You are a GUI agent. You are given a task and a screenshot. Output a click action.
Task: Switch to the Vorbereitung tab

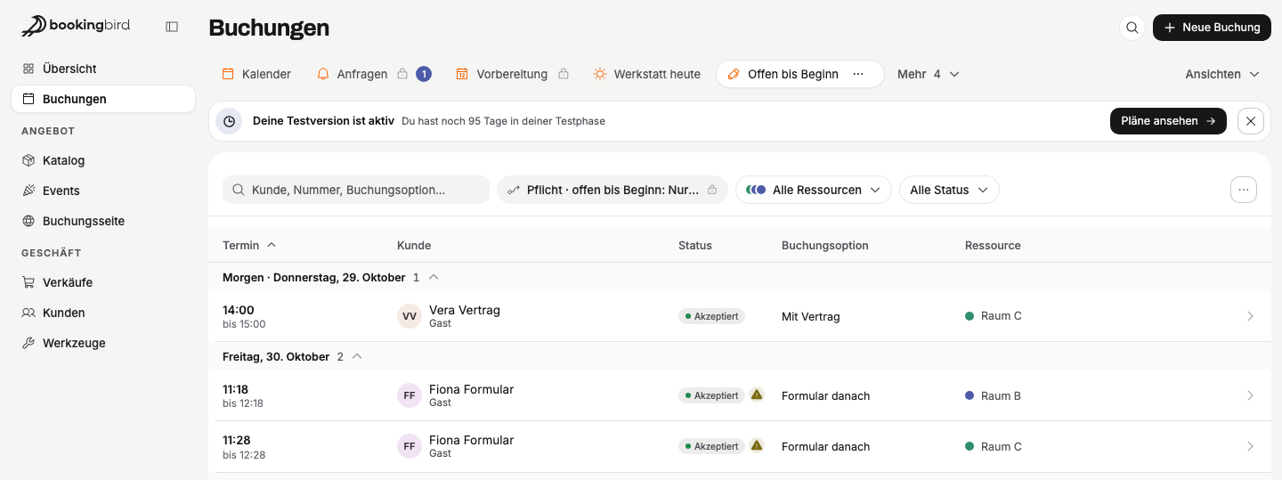pyautogui.click(x=512, y=74)
